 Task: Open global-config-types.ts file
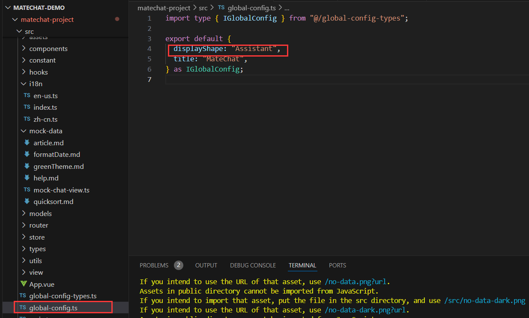(x=63, y=296)
